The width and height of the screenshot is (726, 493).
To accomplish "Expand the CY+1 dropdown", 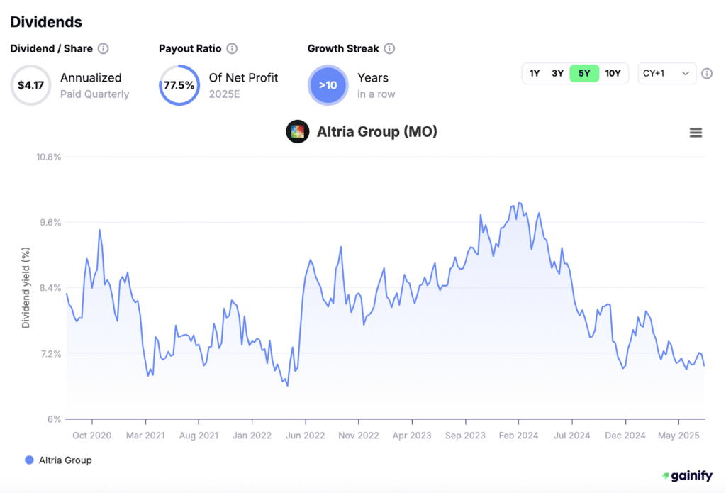I will (x=666, y=73).
